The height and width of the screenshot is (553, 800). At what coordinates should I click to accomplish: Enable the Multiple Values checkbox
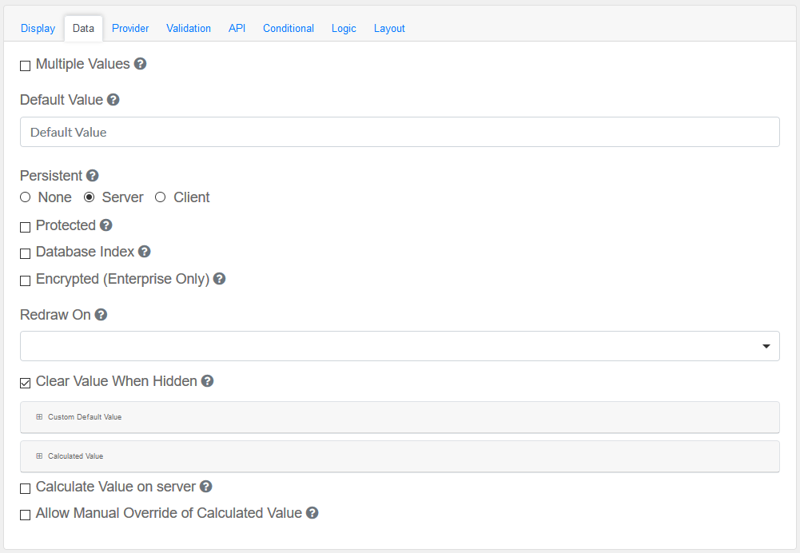(26, 66)
